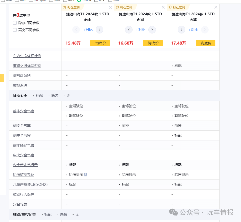241x222 pixels.
Task: Click 胎压显示 in the 向湖 column
Action: [129, 175]
